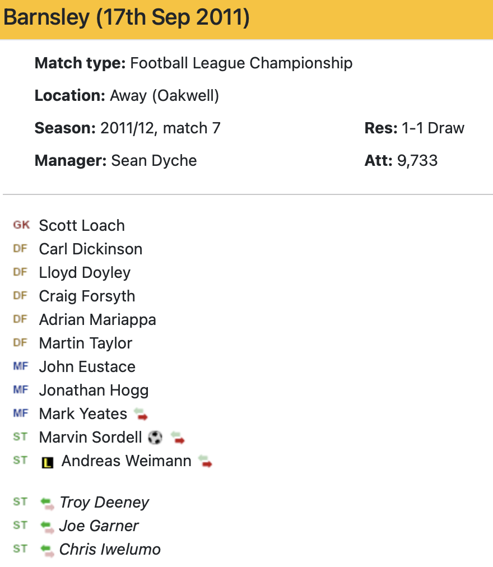Image resolution: width=493 pixels, height=567 pixels.
Task: Click the substituted-on arrows before Joe Garner
Action: coord(47,527)
